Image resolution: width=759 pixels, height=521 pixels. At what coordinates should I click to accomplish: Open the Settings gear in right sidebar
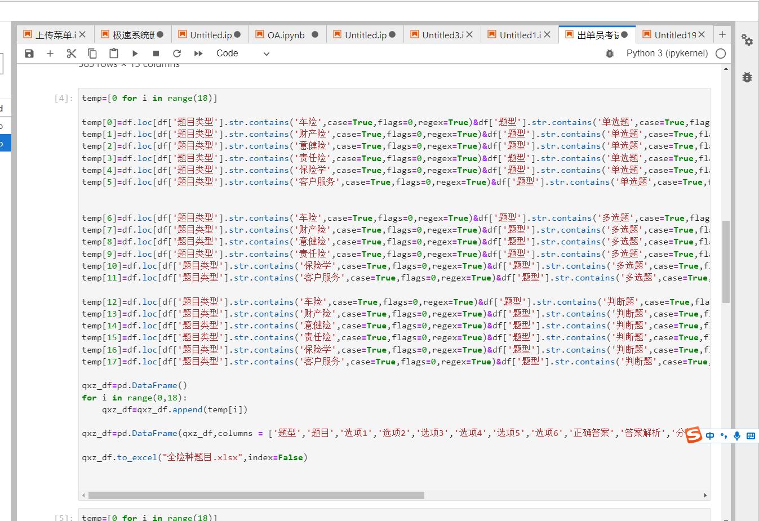click(x=747, y=40)
